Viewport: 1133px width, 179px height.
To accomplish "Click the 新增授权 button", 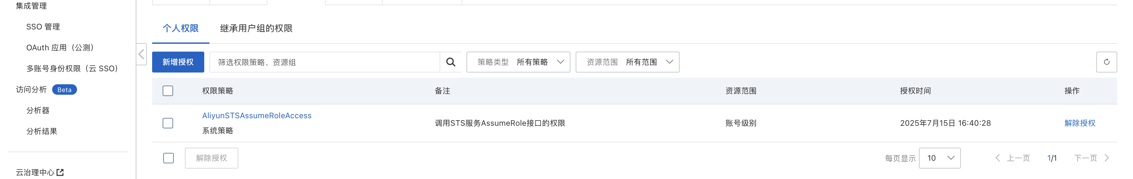I will (178, 62).
